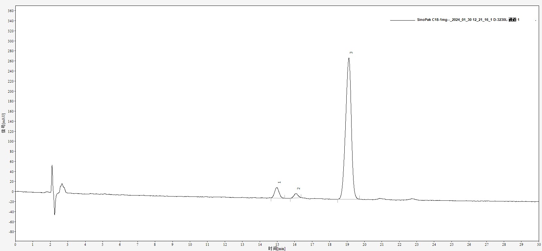542x251 pixels.
Task: Click the integration start marker of peak 1
Action: (x=271, y=199)
